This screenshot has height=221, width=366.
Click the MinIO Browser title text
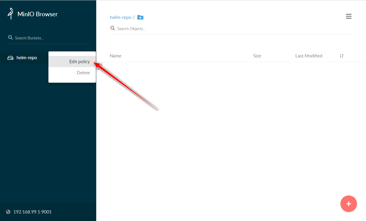pos(38,14)
